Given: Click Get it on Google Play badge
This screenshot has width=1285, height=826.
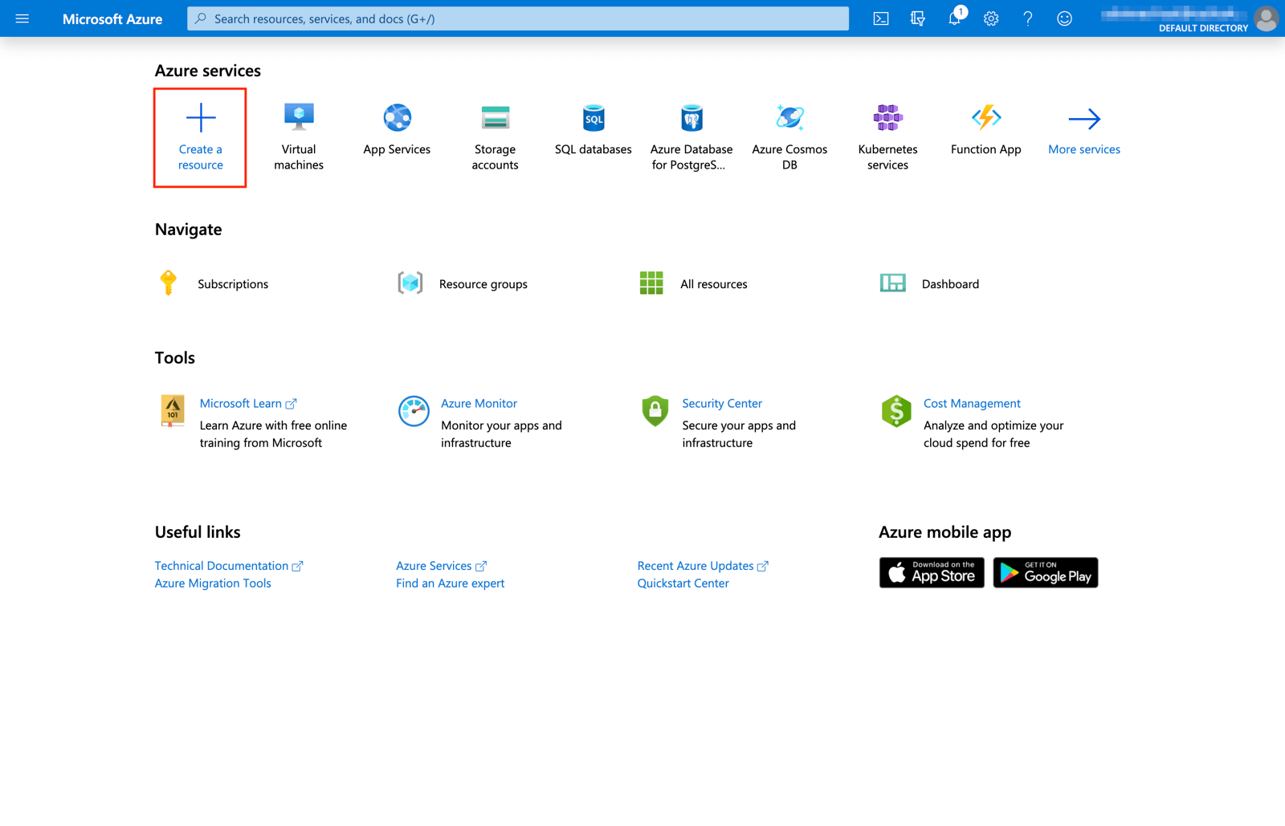Looking at the screenshot, I should pyautogui.click(x=1046, y=572).
